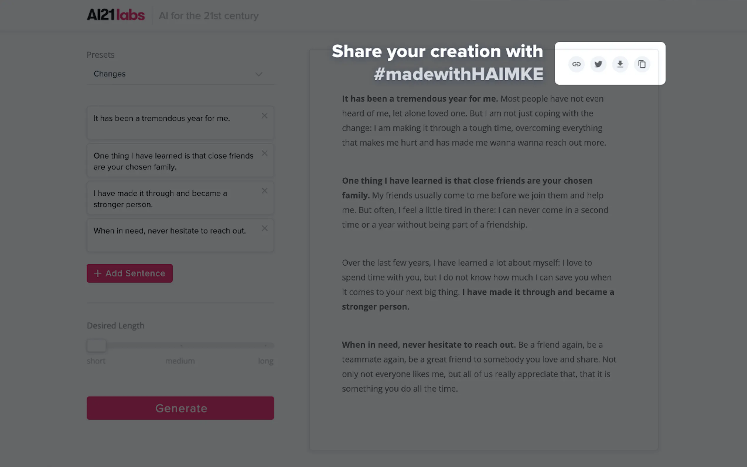
Task: Share creation via the Twitter icon
Action: click(598, 64)
